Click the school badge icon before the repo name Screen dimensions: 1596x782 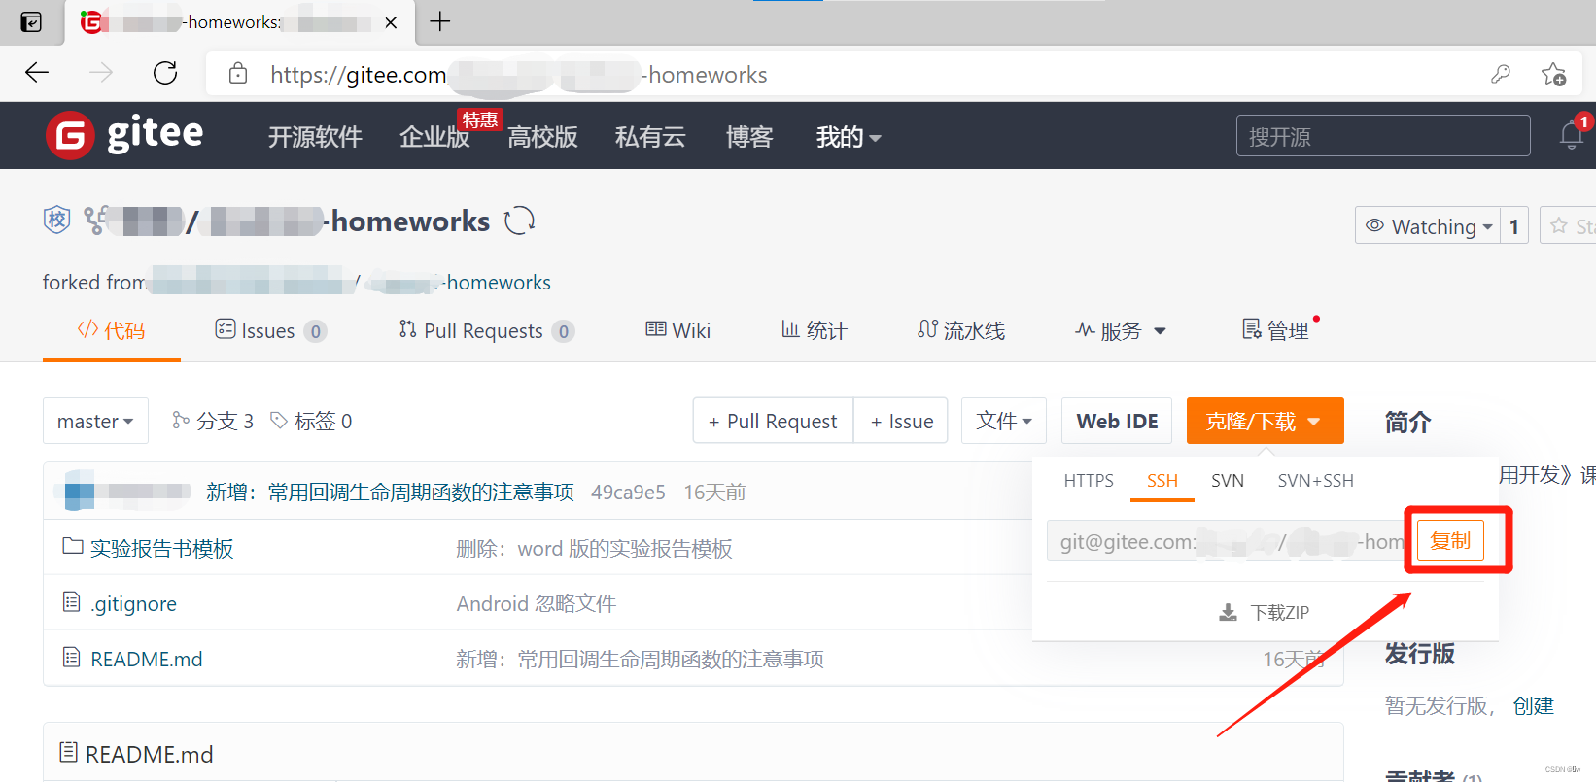57,221
